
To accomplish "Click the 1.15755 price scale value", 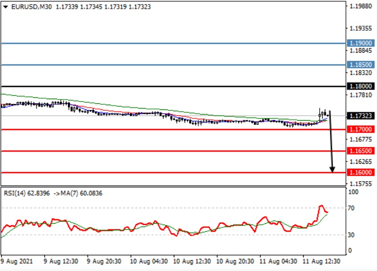I will coord(361,184).
